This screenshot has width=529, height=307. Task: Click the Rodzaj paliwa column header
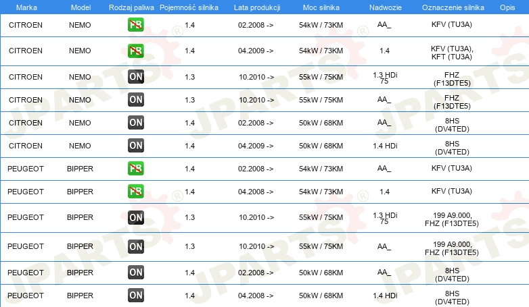pyautogui.click(x=131, y=7)
